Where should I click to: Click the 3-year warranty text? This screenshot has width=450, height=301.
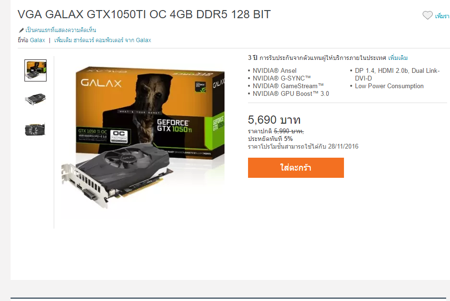coord(317,58)
